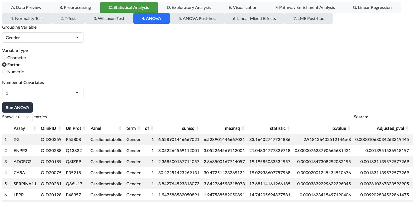This screenshot has height=202, width=413.
Task: Go to E. Visualization tab
Action: 243,7
